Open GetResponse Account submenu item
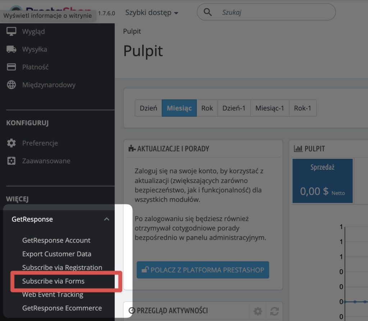 [x=56, y=240]
